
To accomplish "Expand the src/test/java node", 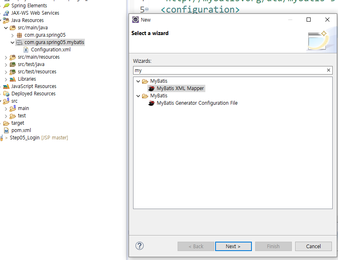I will 6,64.
